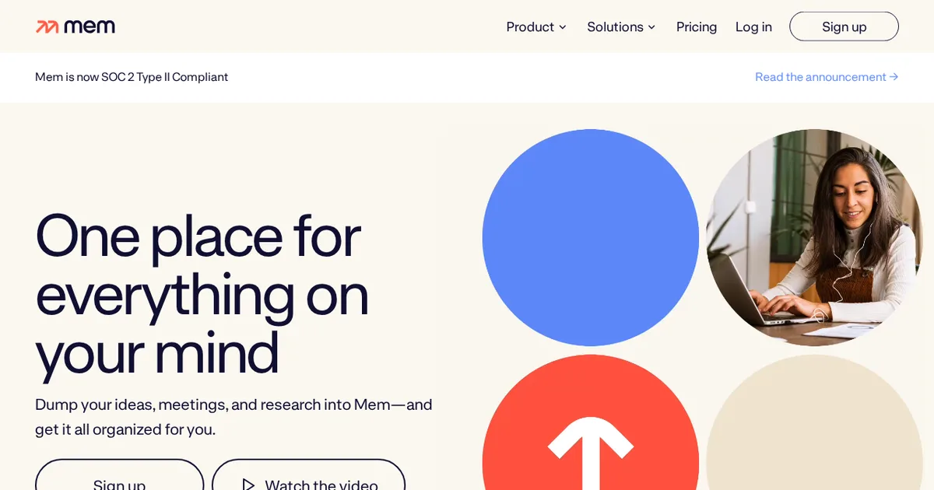Go to the Pricing page

point(697,27)
